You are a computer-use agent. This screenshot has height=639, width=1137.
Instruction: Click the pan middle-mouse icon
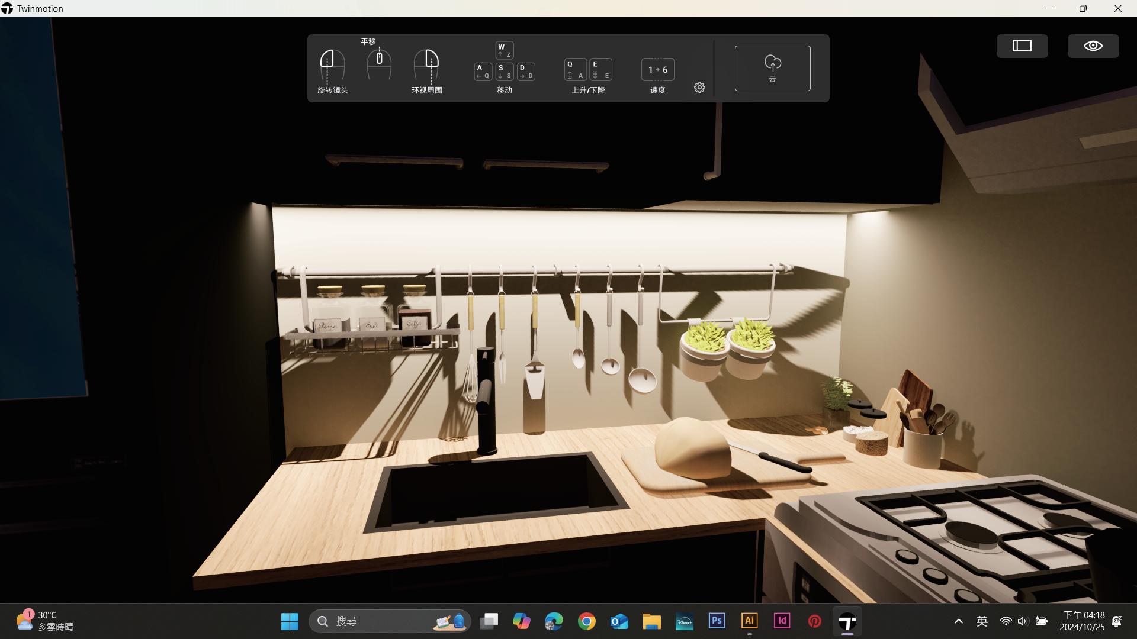379,63
